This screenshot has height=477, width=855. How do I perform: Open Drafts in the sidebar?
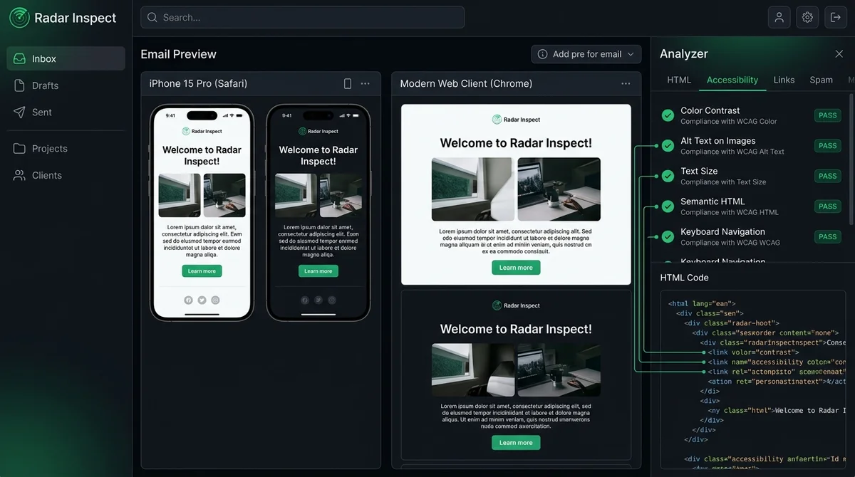(x=45, y=85)
